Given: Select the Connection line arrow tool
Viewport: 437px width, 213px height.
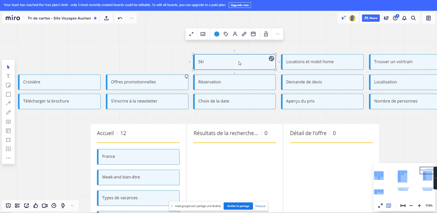Looking at the screenshot, I should click(8, 103).
